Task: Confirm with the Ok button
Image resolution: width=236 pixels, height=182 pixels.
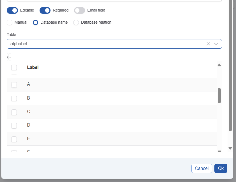Action: [x=221, y=168]
